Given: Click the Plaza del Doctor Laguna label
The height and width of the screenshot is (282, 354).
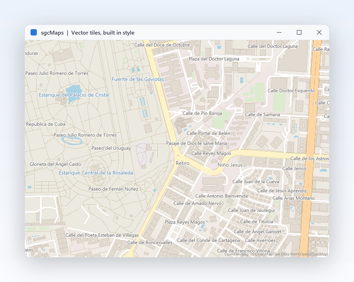Looking at the screenshot, I should click(214, 59).
